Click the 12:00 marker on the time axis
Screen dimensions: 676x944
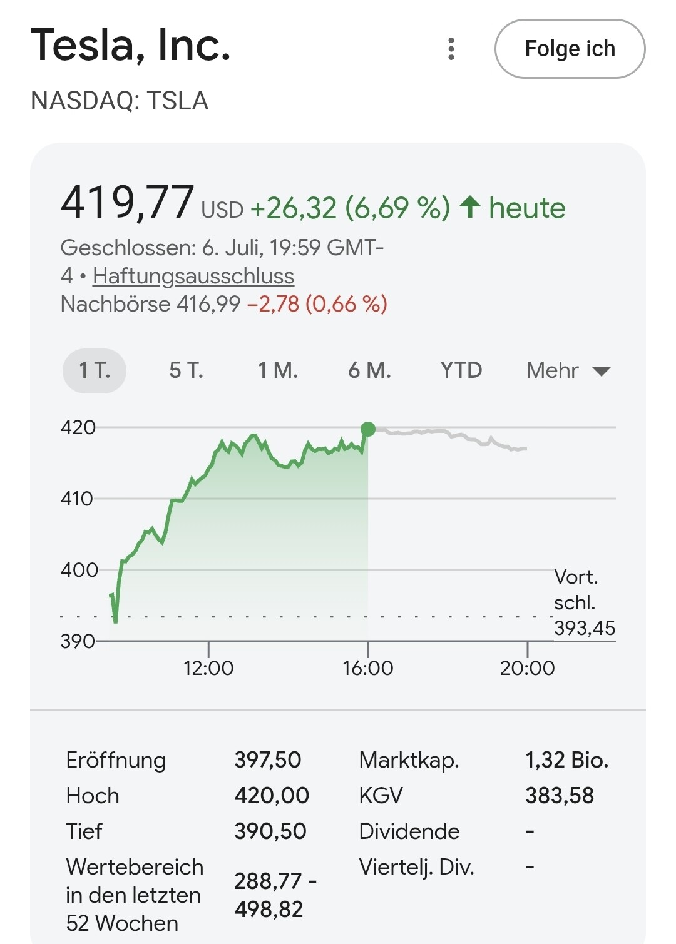coord(208,667)
